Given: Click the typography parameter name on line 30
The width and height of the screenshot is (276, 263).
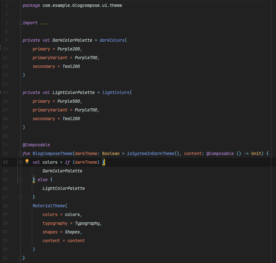Looking at the screenshot, I should 55,223.
